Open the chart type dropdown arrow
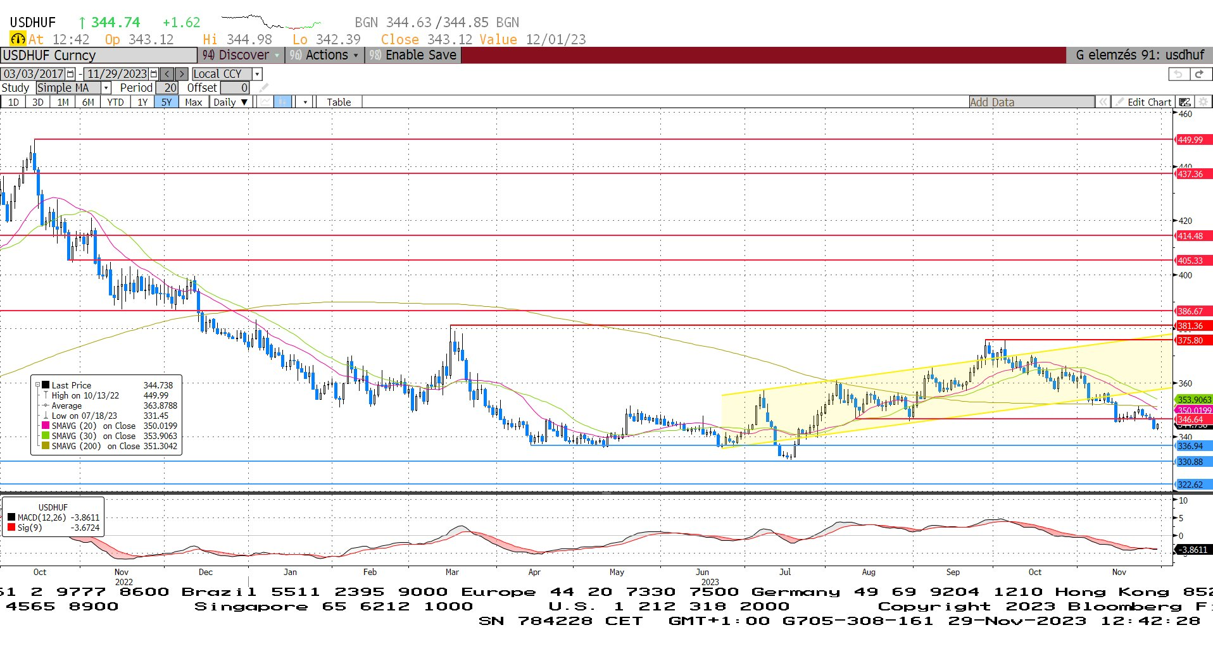1213x656 pixels. coord(305,102)
